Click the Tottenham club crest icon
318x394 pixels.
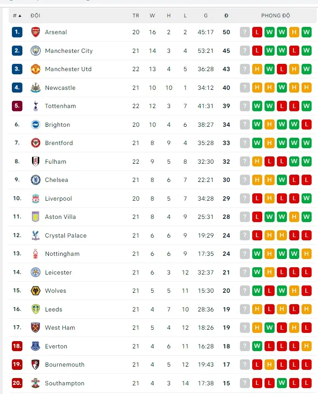click(36, 106)
